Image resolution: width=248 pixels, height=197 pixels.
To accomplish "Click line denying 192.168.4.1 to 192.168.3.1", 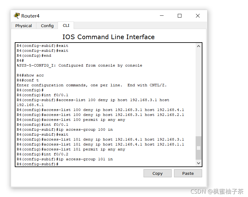I will (x=100, y=140).
